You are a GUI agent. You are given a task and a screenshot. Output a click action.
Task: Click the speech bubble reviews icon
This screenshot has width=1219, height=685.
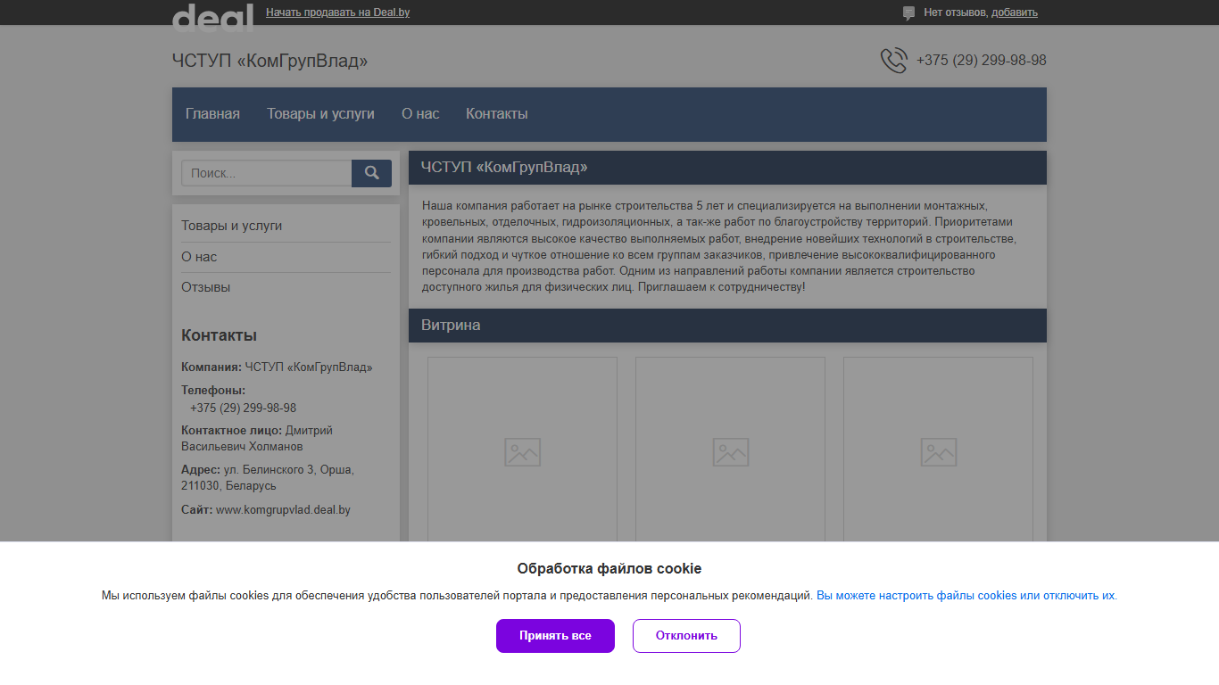click(908, 13)
